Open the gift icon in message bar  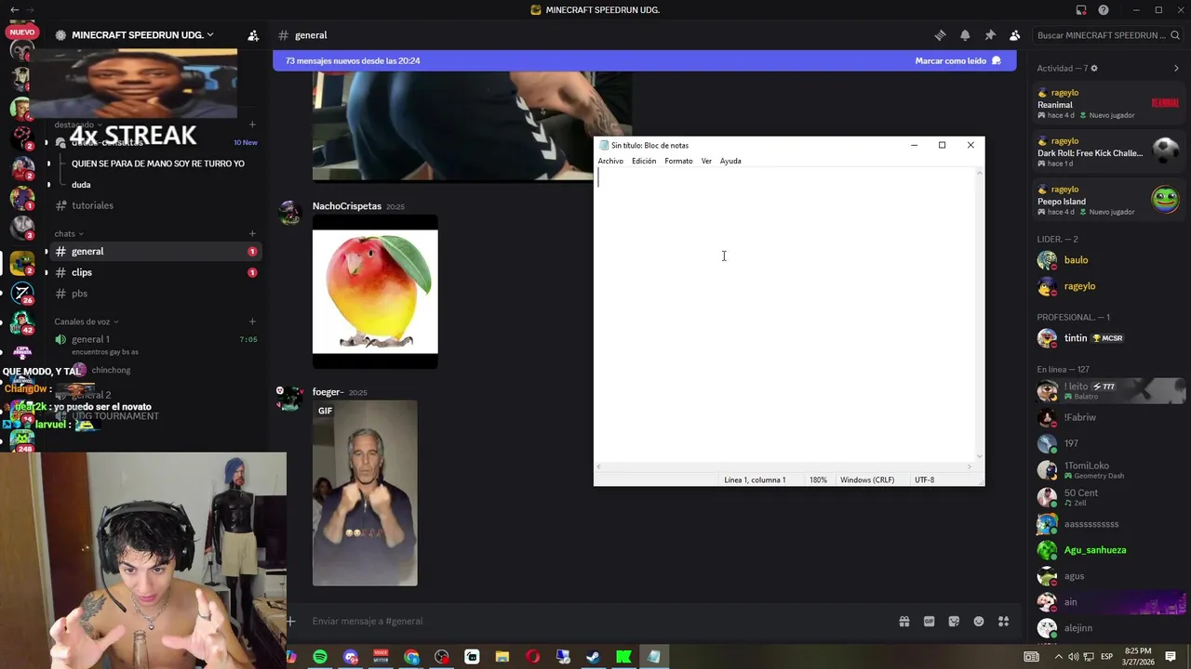coord(903,622)
